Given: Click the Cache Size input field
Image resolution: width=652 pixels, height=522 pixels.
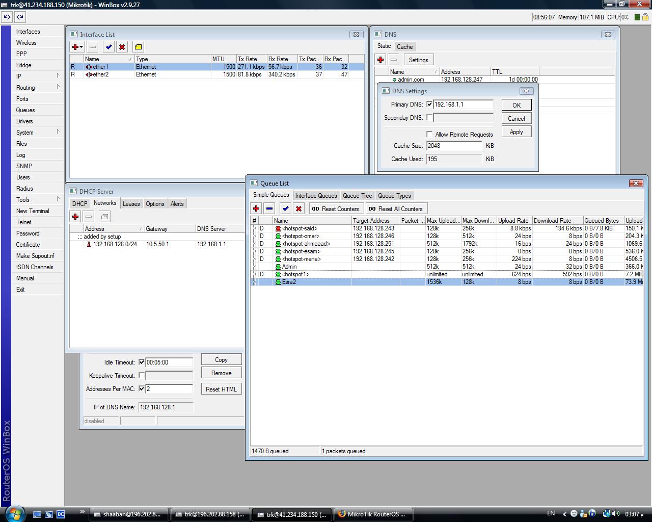Looking at the screenshot, I should tap(454, 145).
